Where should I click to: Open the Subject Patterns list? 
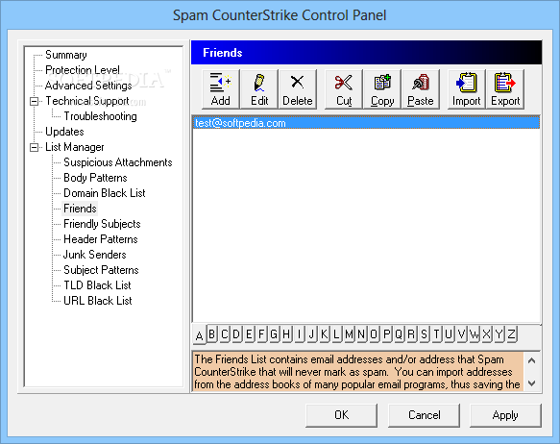[101, 270]
